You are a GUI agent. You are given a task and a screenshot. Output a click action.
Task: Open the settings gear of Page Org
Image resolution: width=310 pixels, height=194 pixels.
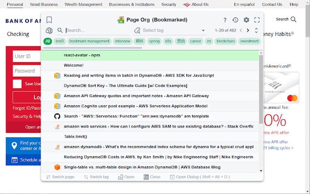coord(246,19)
